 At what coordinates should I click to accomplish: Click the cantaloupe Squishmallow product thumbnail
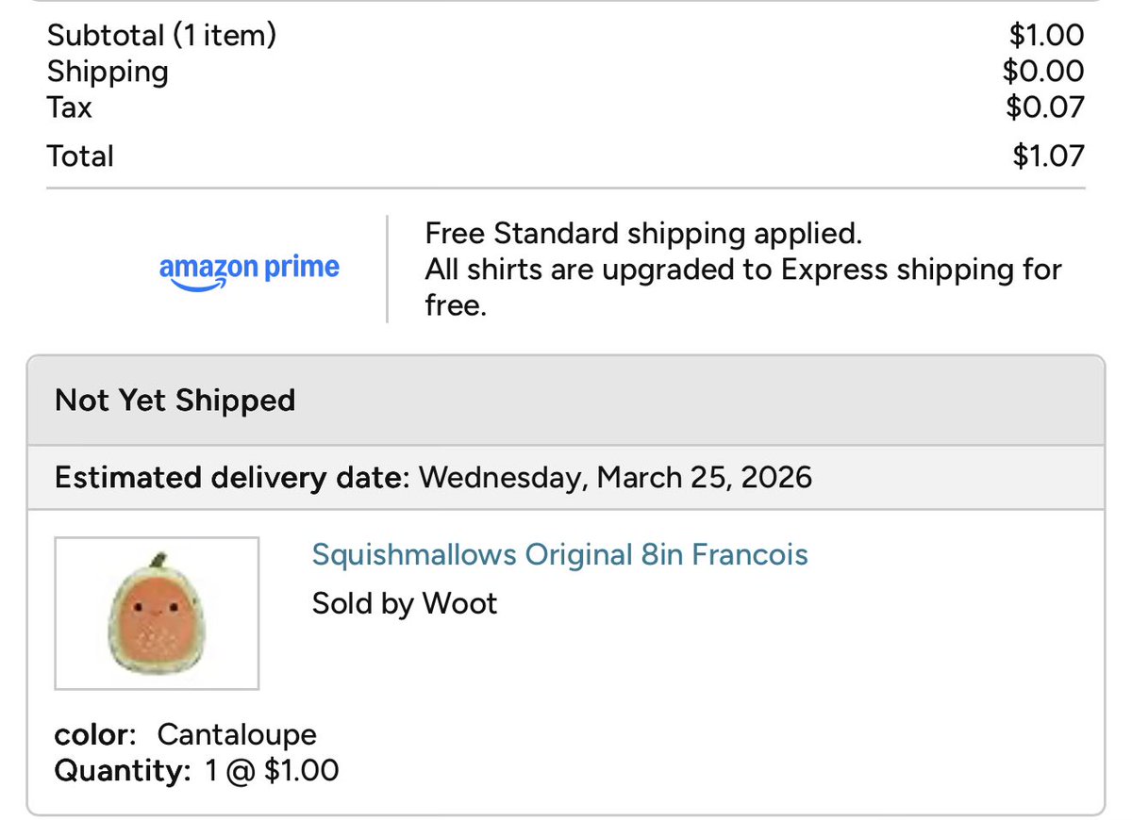tap(157, 613)
